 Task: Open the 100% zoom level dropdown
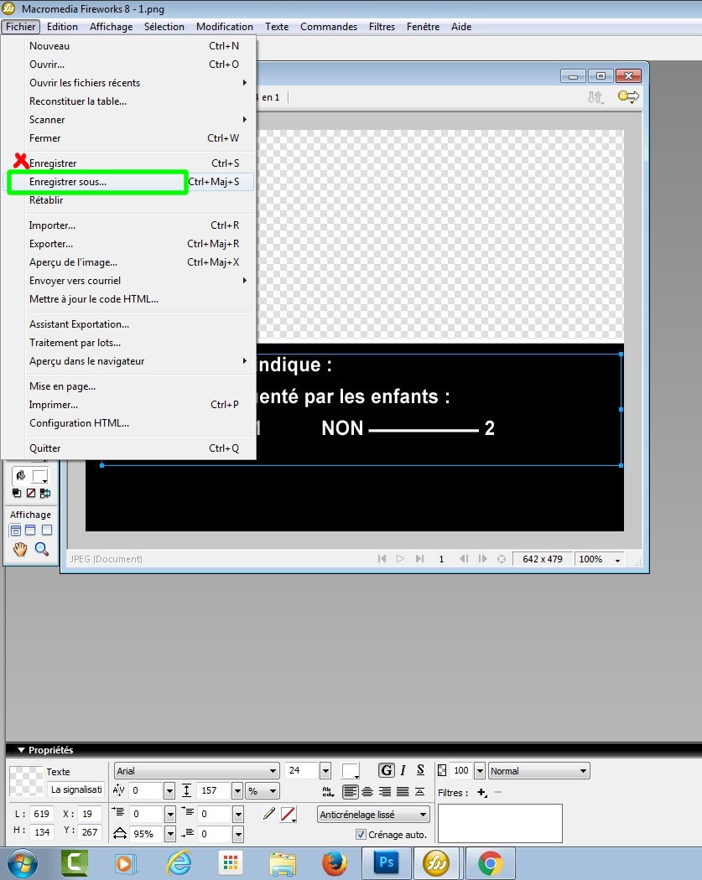click(601, 560)
